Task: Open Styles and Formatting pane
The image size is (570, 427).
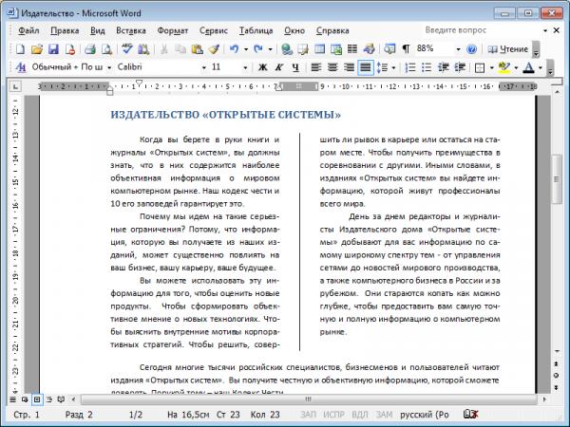Action: pos(21,67)
